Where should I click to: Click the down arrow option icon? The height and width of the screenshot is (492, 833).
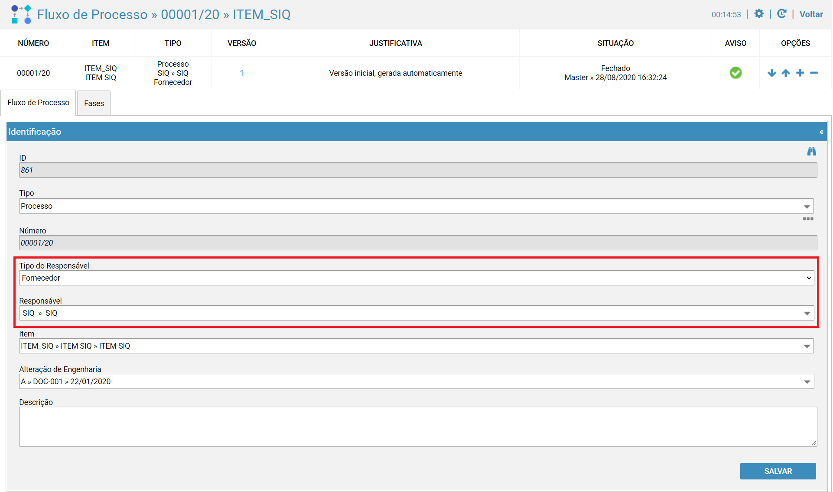tap(772, 73)
